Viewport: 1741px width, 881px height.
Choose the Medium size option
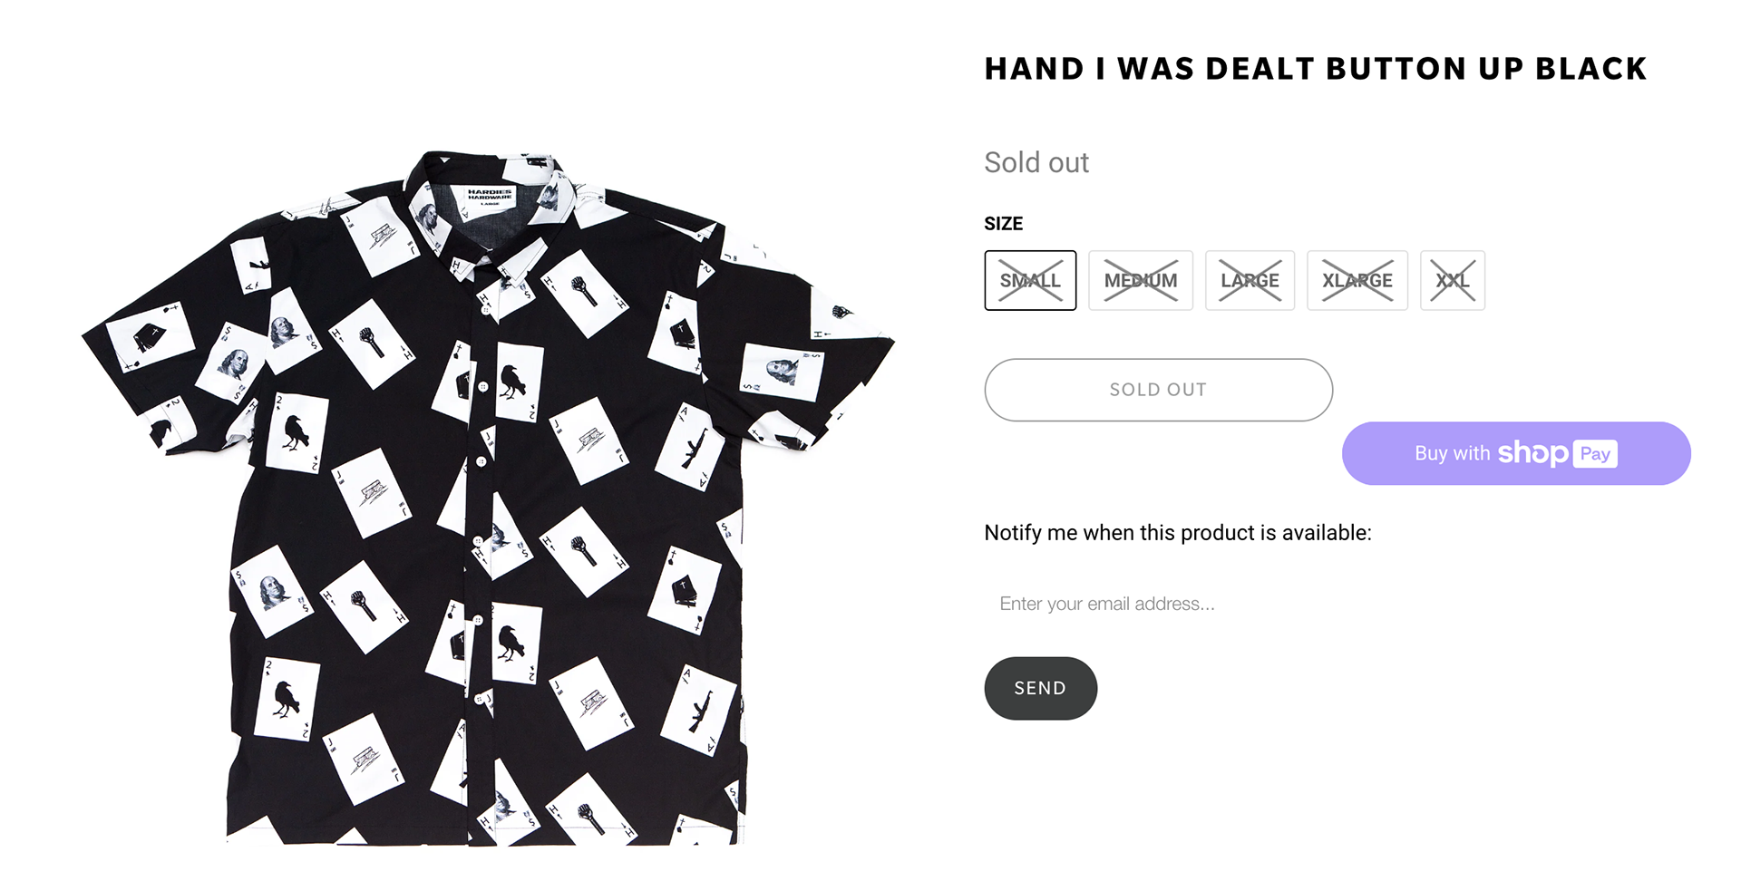1141,281
